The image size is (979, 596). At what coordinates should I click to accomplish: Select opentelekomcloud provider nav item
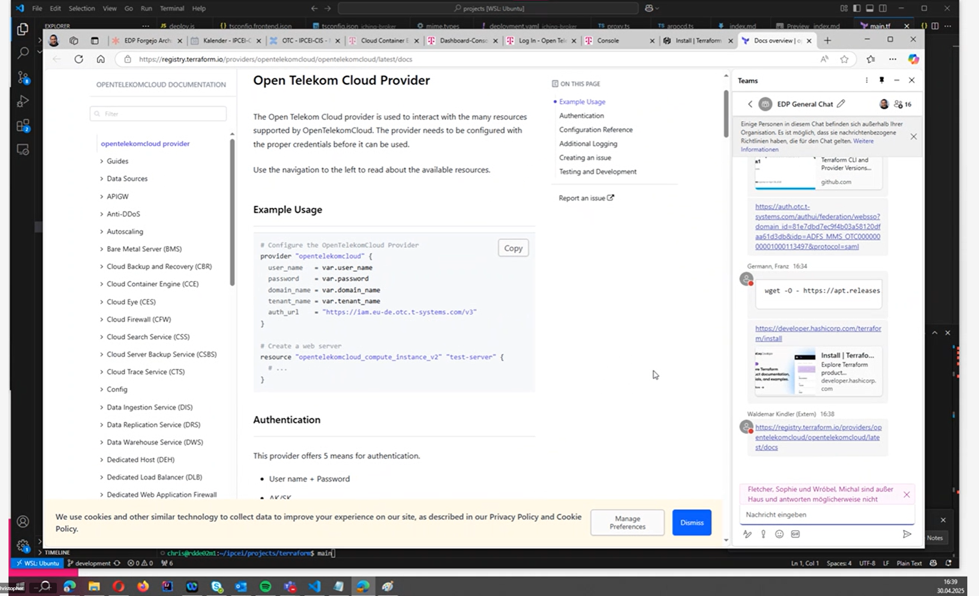pos(145,143)
